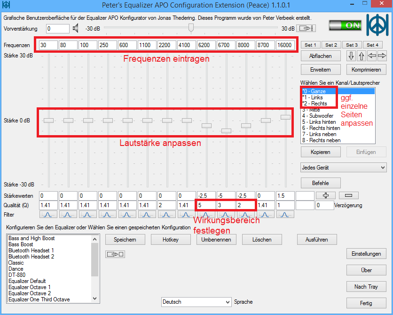Switch to Set 1

click(310, 45)
